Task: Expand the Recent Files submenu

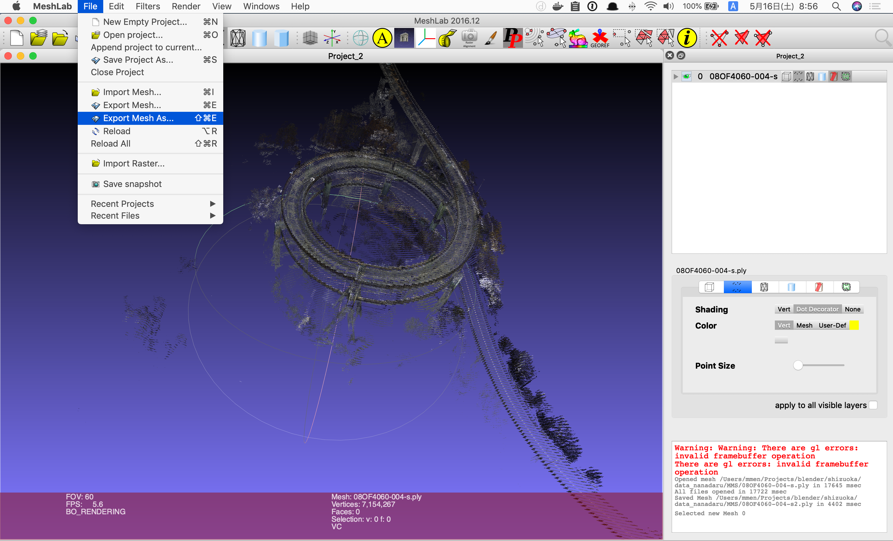Action: point(150,216)
